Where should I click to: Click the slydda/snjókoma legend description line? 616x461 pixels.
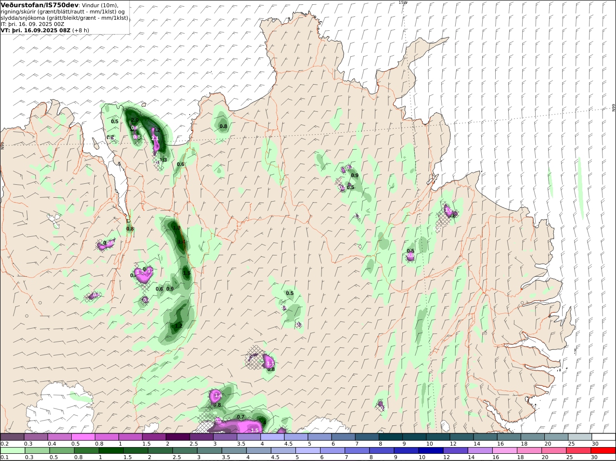pyautogui.click(x=64, y=17)
